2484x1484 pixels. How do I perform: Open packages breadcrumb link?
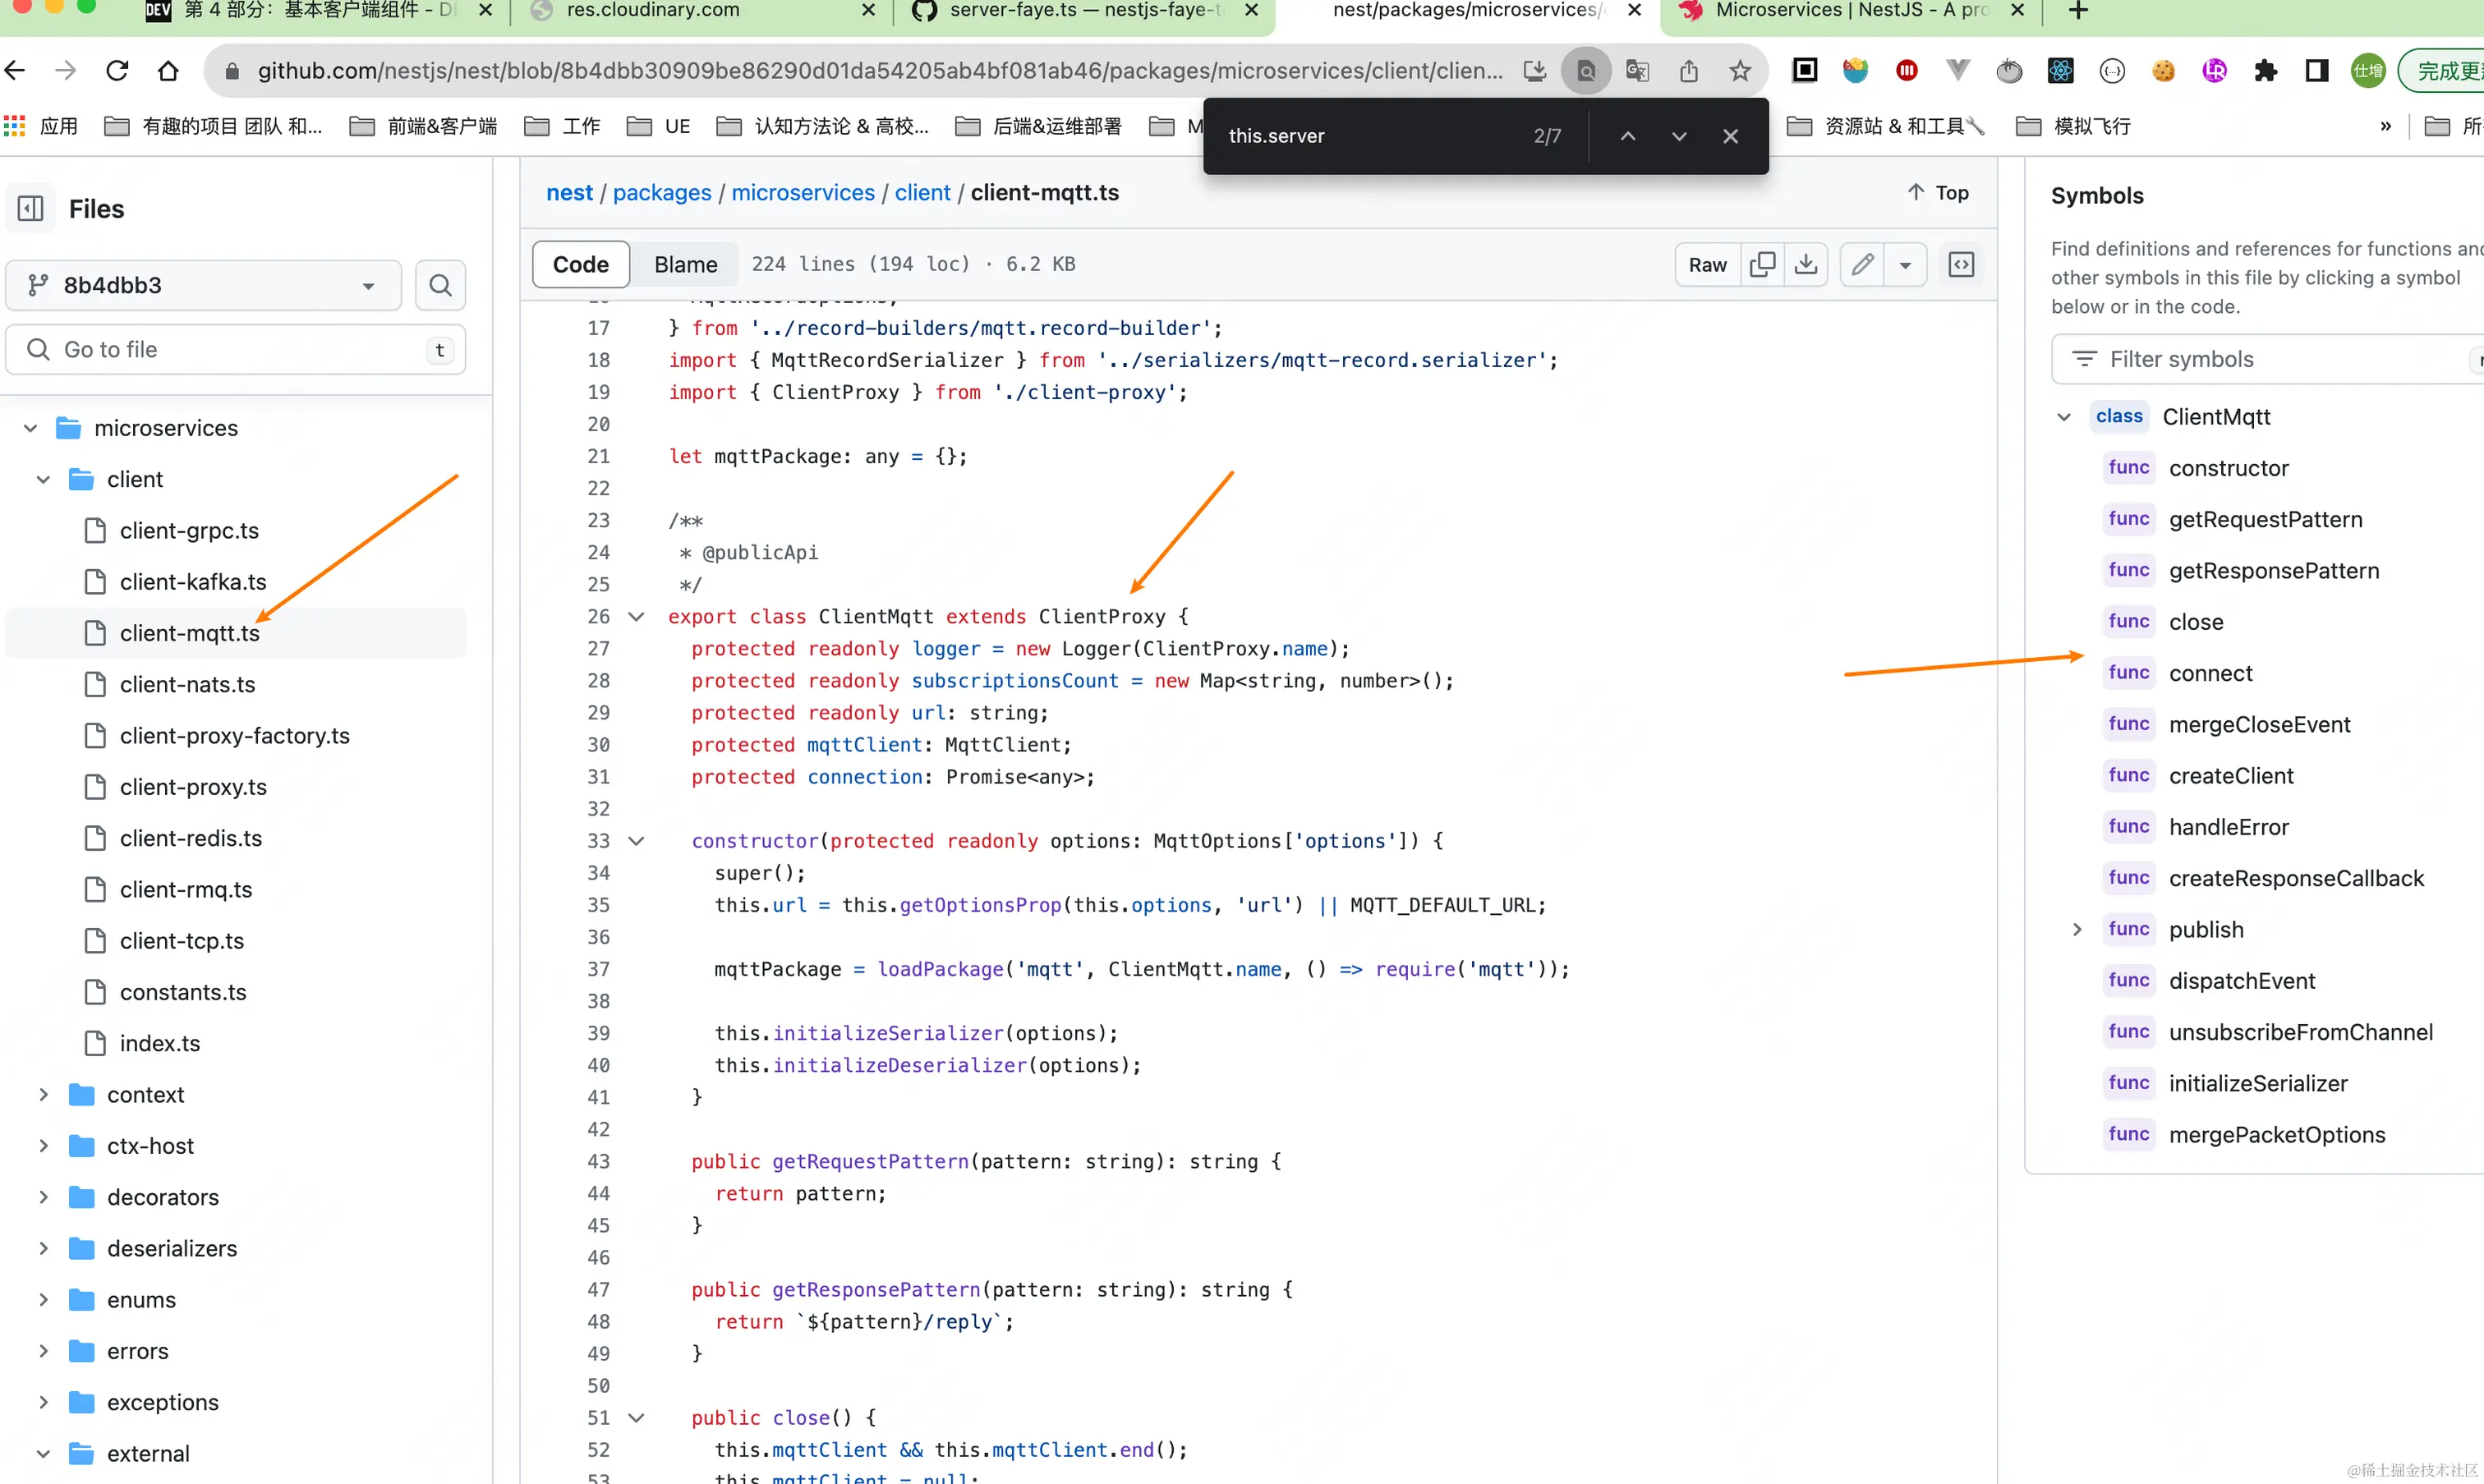(x=662, y=193)
